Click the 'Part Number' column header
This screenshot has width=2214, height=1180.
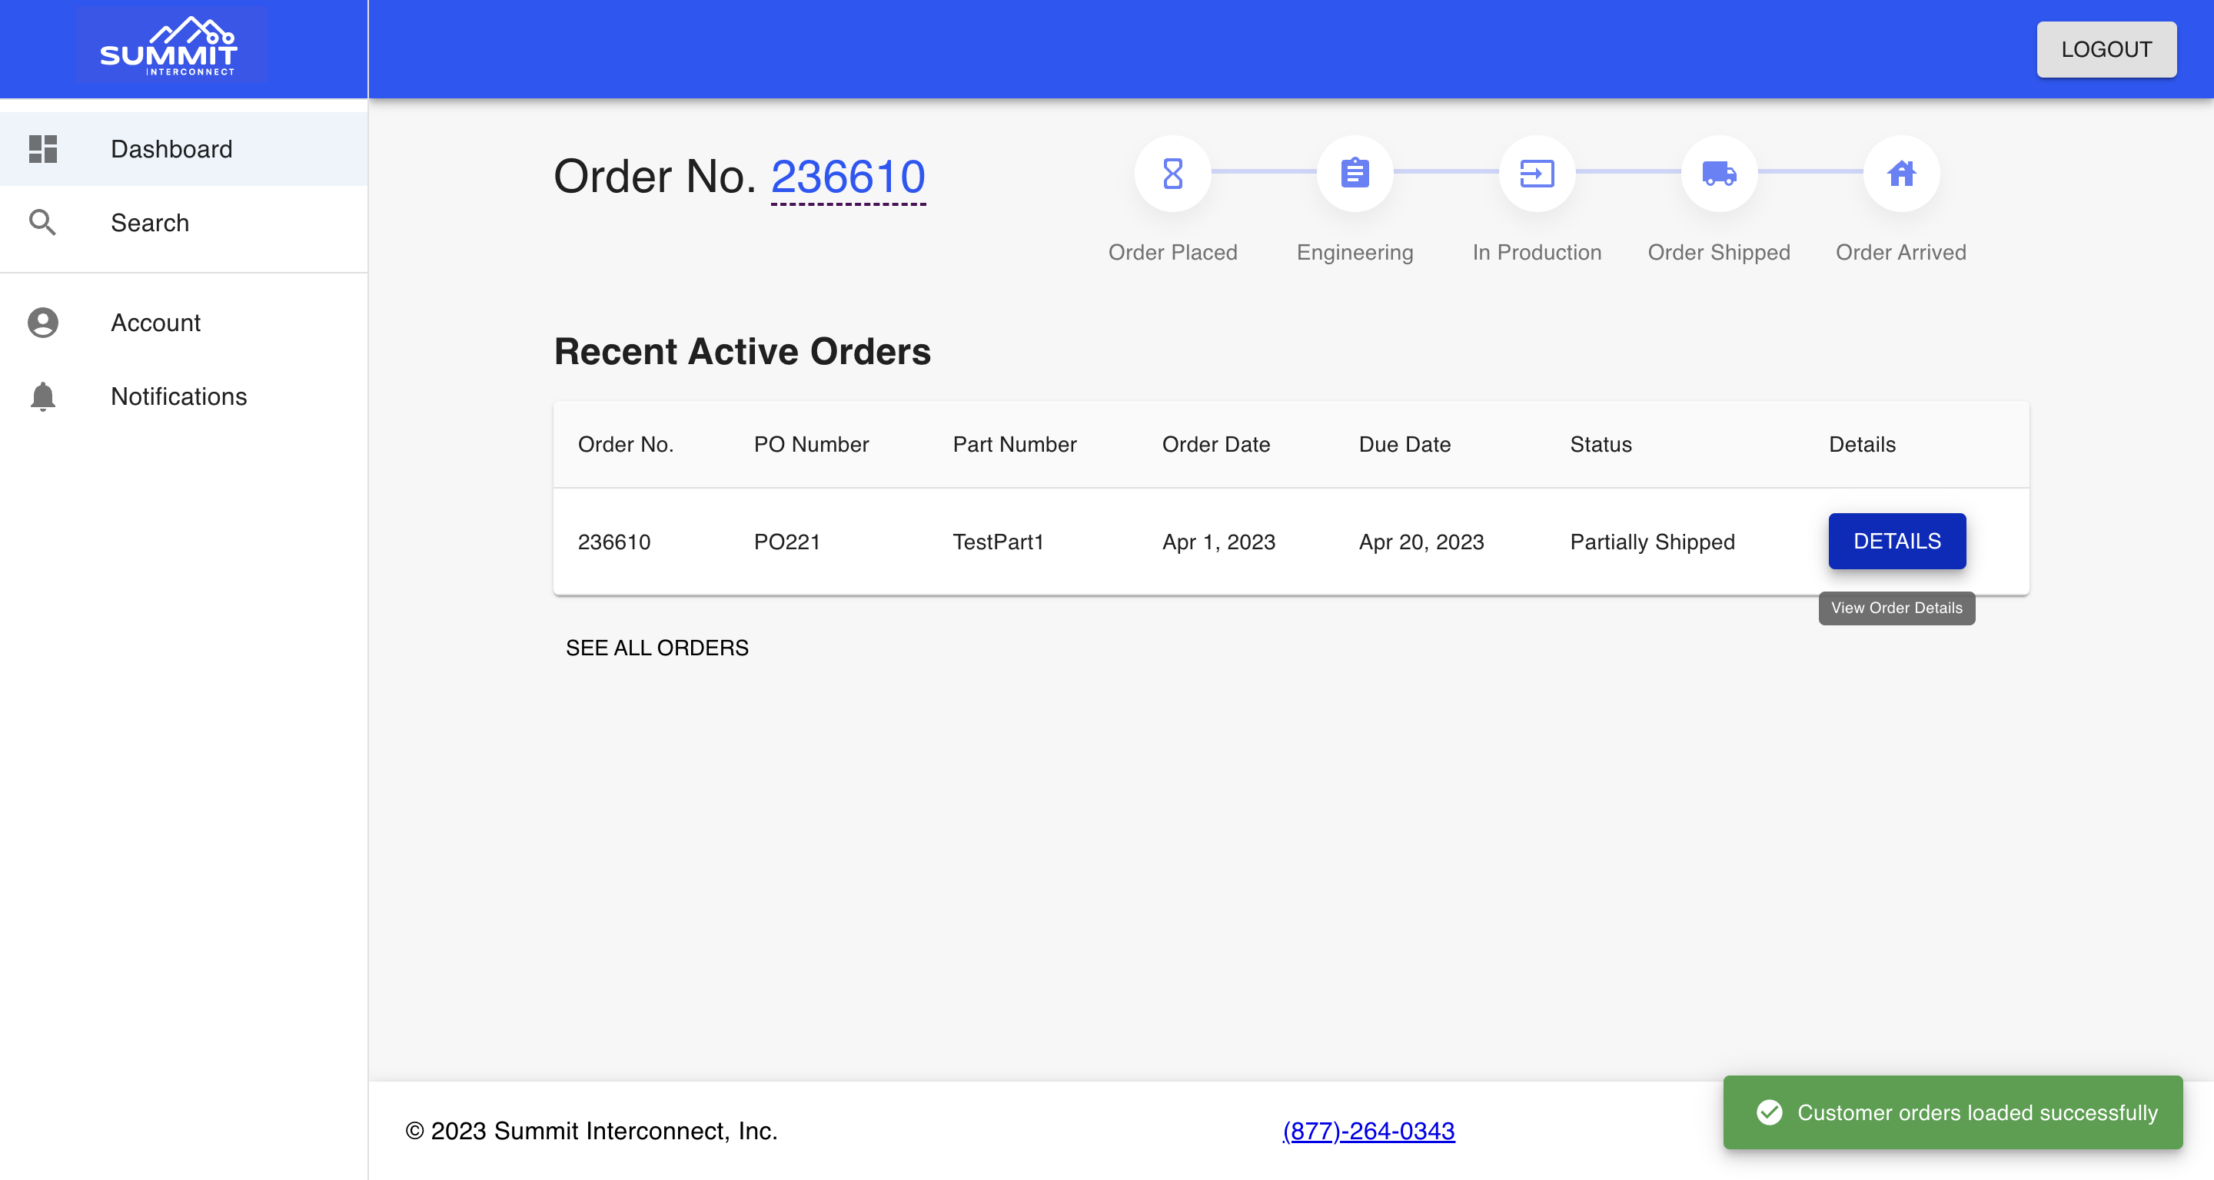pyautogui.click(x=1014, y=444)
